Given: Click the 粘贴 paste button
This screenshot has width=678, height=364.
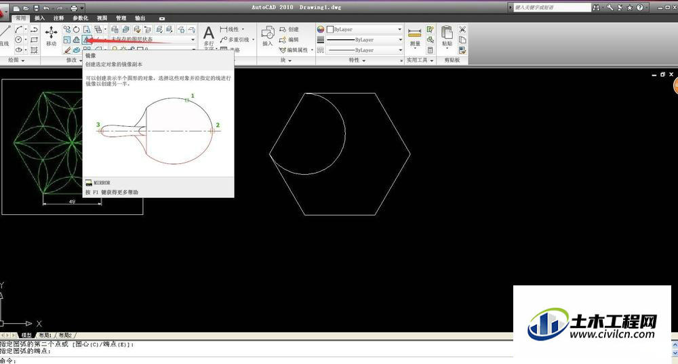Looking at the screenshot, I should (x=447, y=37).
